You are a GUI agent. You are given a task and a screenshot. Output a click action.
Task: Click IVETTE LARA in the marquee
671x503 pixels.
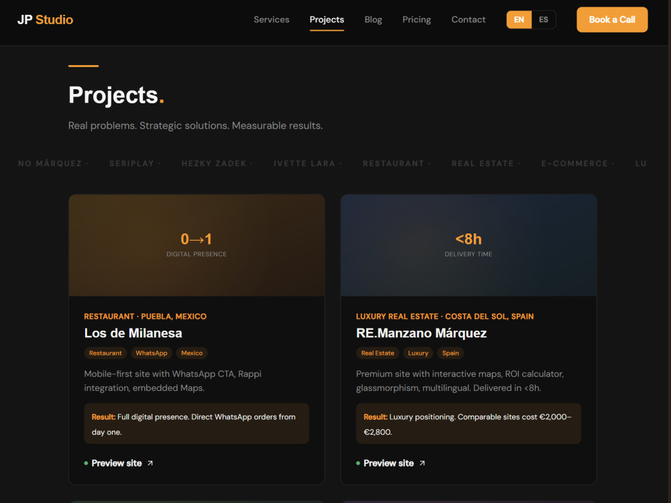pos(304,164)
